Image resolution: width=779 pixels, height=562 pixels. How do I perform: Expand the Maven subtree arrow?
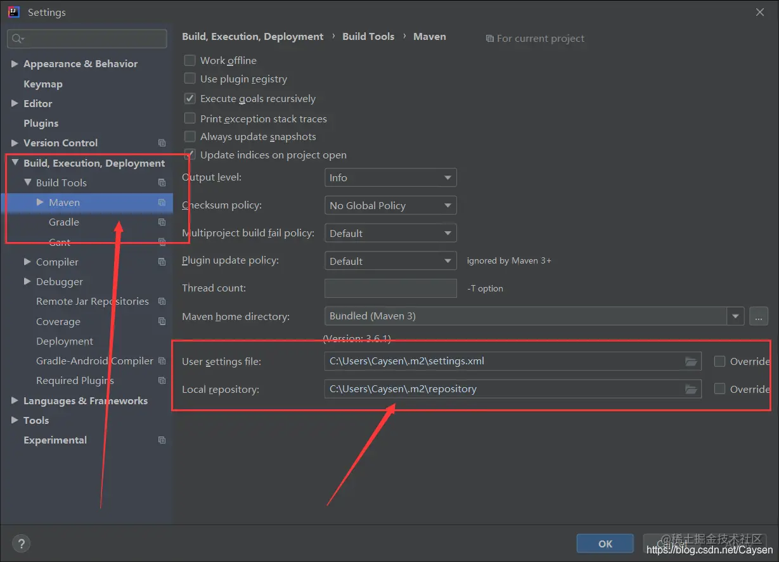(x=40, y=202)
